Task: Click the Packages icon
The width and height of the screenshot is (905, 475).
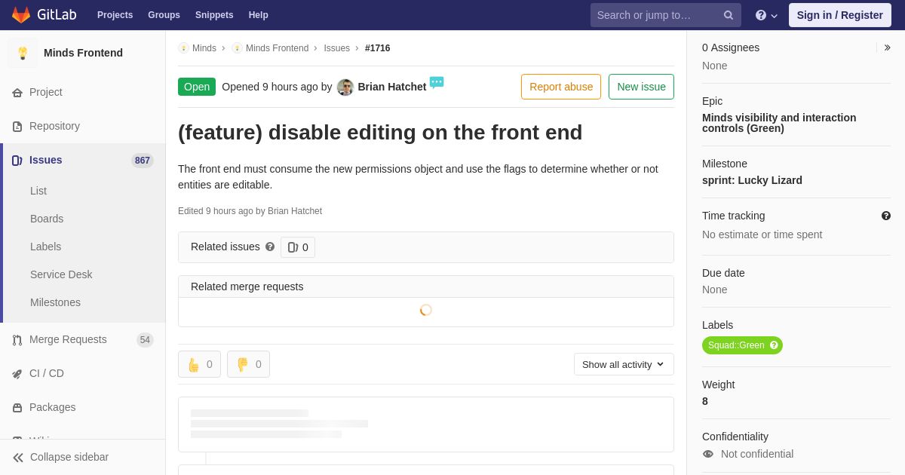Action: pos(17,408)
